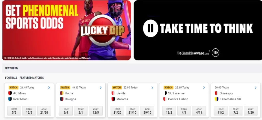Viewport: 262px width, 120px height.
Task: Click the 18+ circle icon in black banner
Action: tap(215, 53)
